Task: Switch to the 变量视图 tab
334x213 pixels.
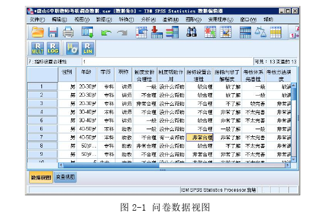Action: (x=65, y=177)
